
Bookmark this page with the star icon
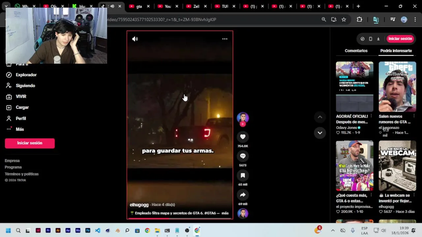[344, 19]
